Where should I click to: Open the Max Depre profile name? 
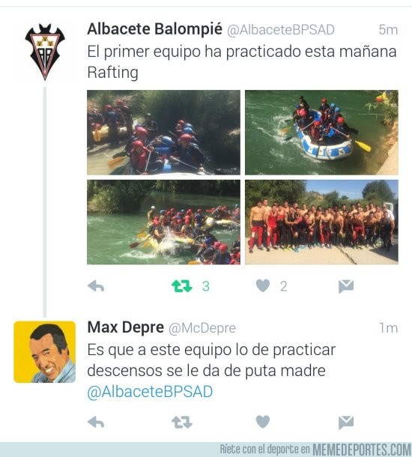click(126, 327)
